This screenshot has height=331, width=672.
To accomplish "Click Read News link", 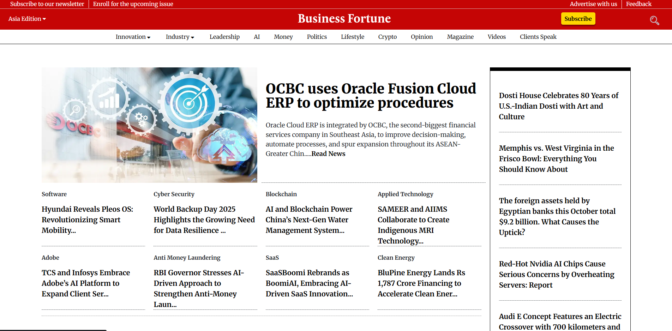I will point(328,154).
